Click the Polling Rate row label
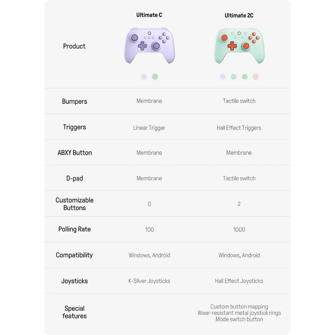335x335 pixels. [x=75, y=229]
